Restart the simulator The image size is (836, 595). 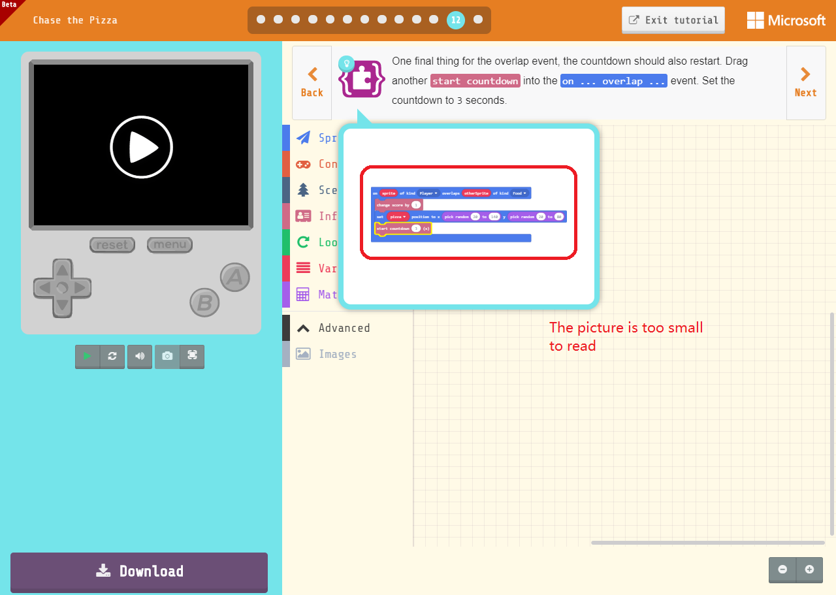(x=112, y=357)
